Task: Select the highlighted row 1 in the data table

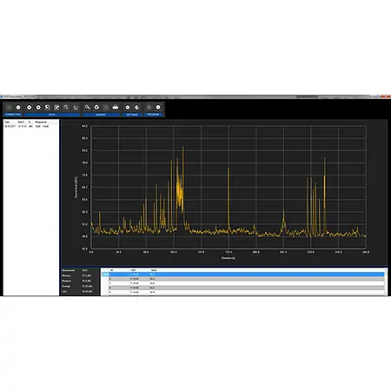Action: (x=247, y=275)
